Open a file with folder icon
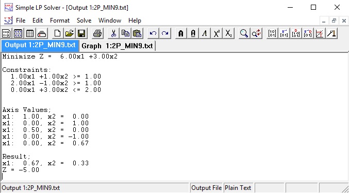This screenshot has height=193, width=349. [69, 33]
